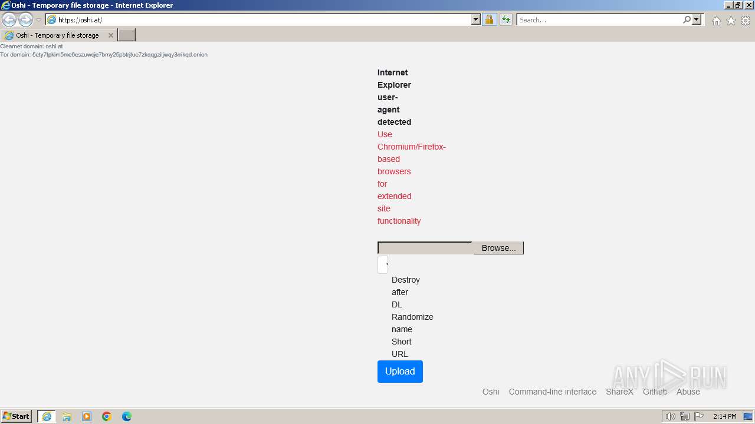This screenshot has width=755, height=424.
Task: Open the ShareX footer link
Action: pyautogui.click(x=619, y=392)
